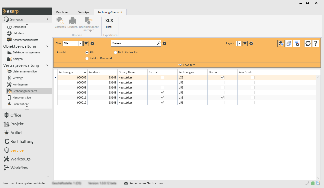
Task: Clear filters with the funnel-remove icon
Action: (x=296, y=43)
